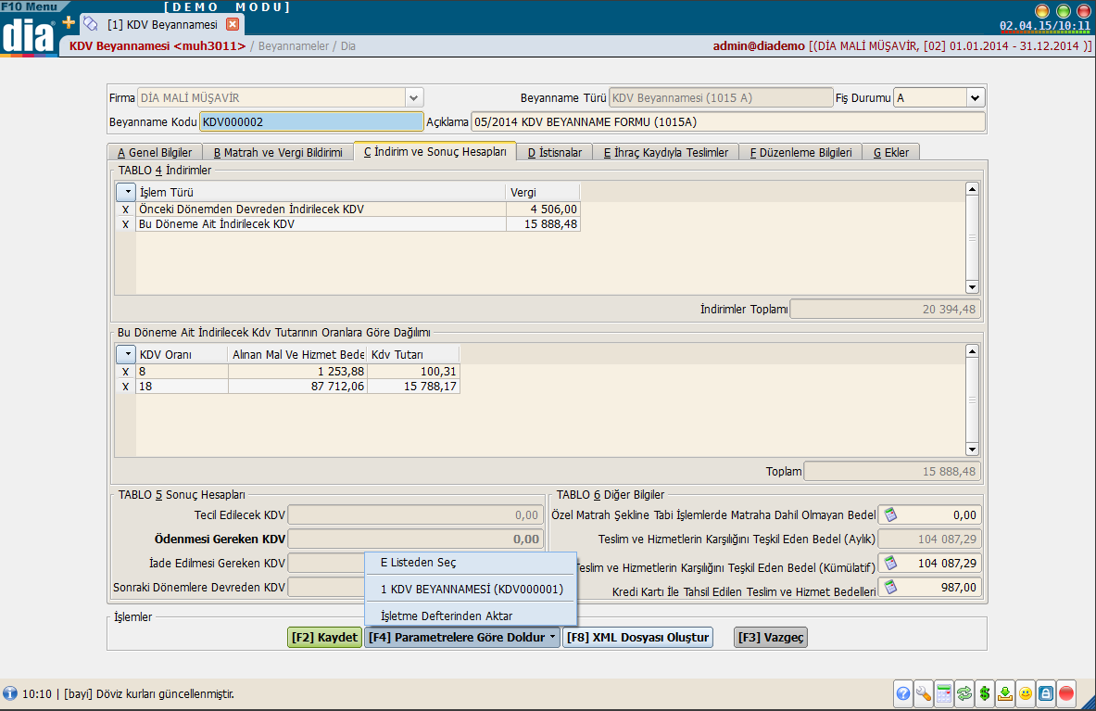Open calculator for Özel Matrah Şekline field
The width and height of the screenshot is (1096, 711).
[889, 515]
